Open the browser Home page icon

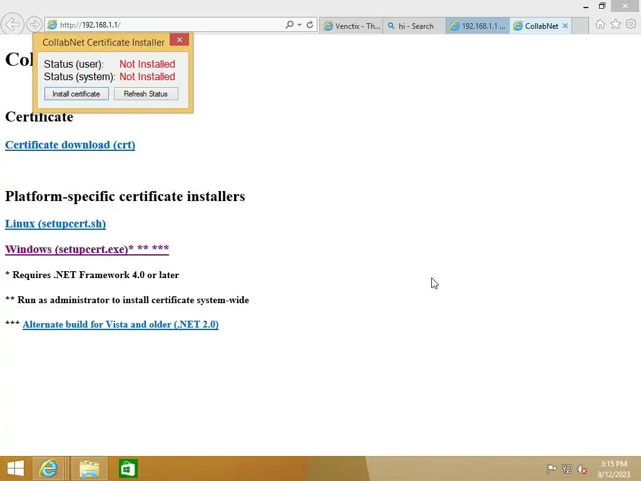click(x=600, y=24)
